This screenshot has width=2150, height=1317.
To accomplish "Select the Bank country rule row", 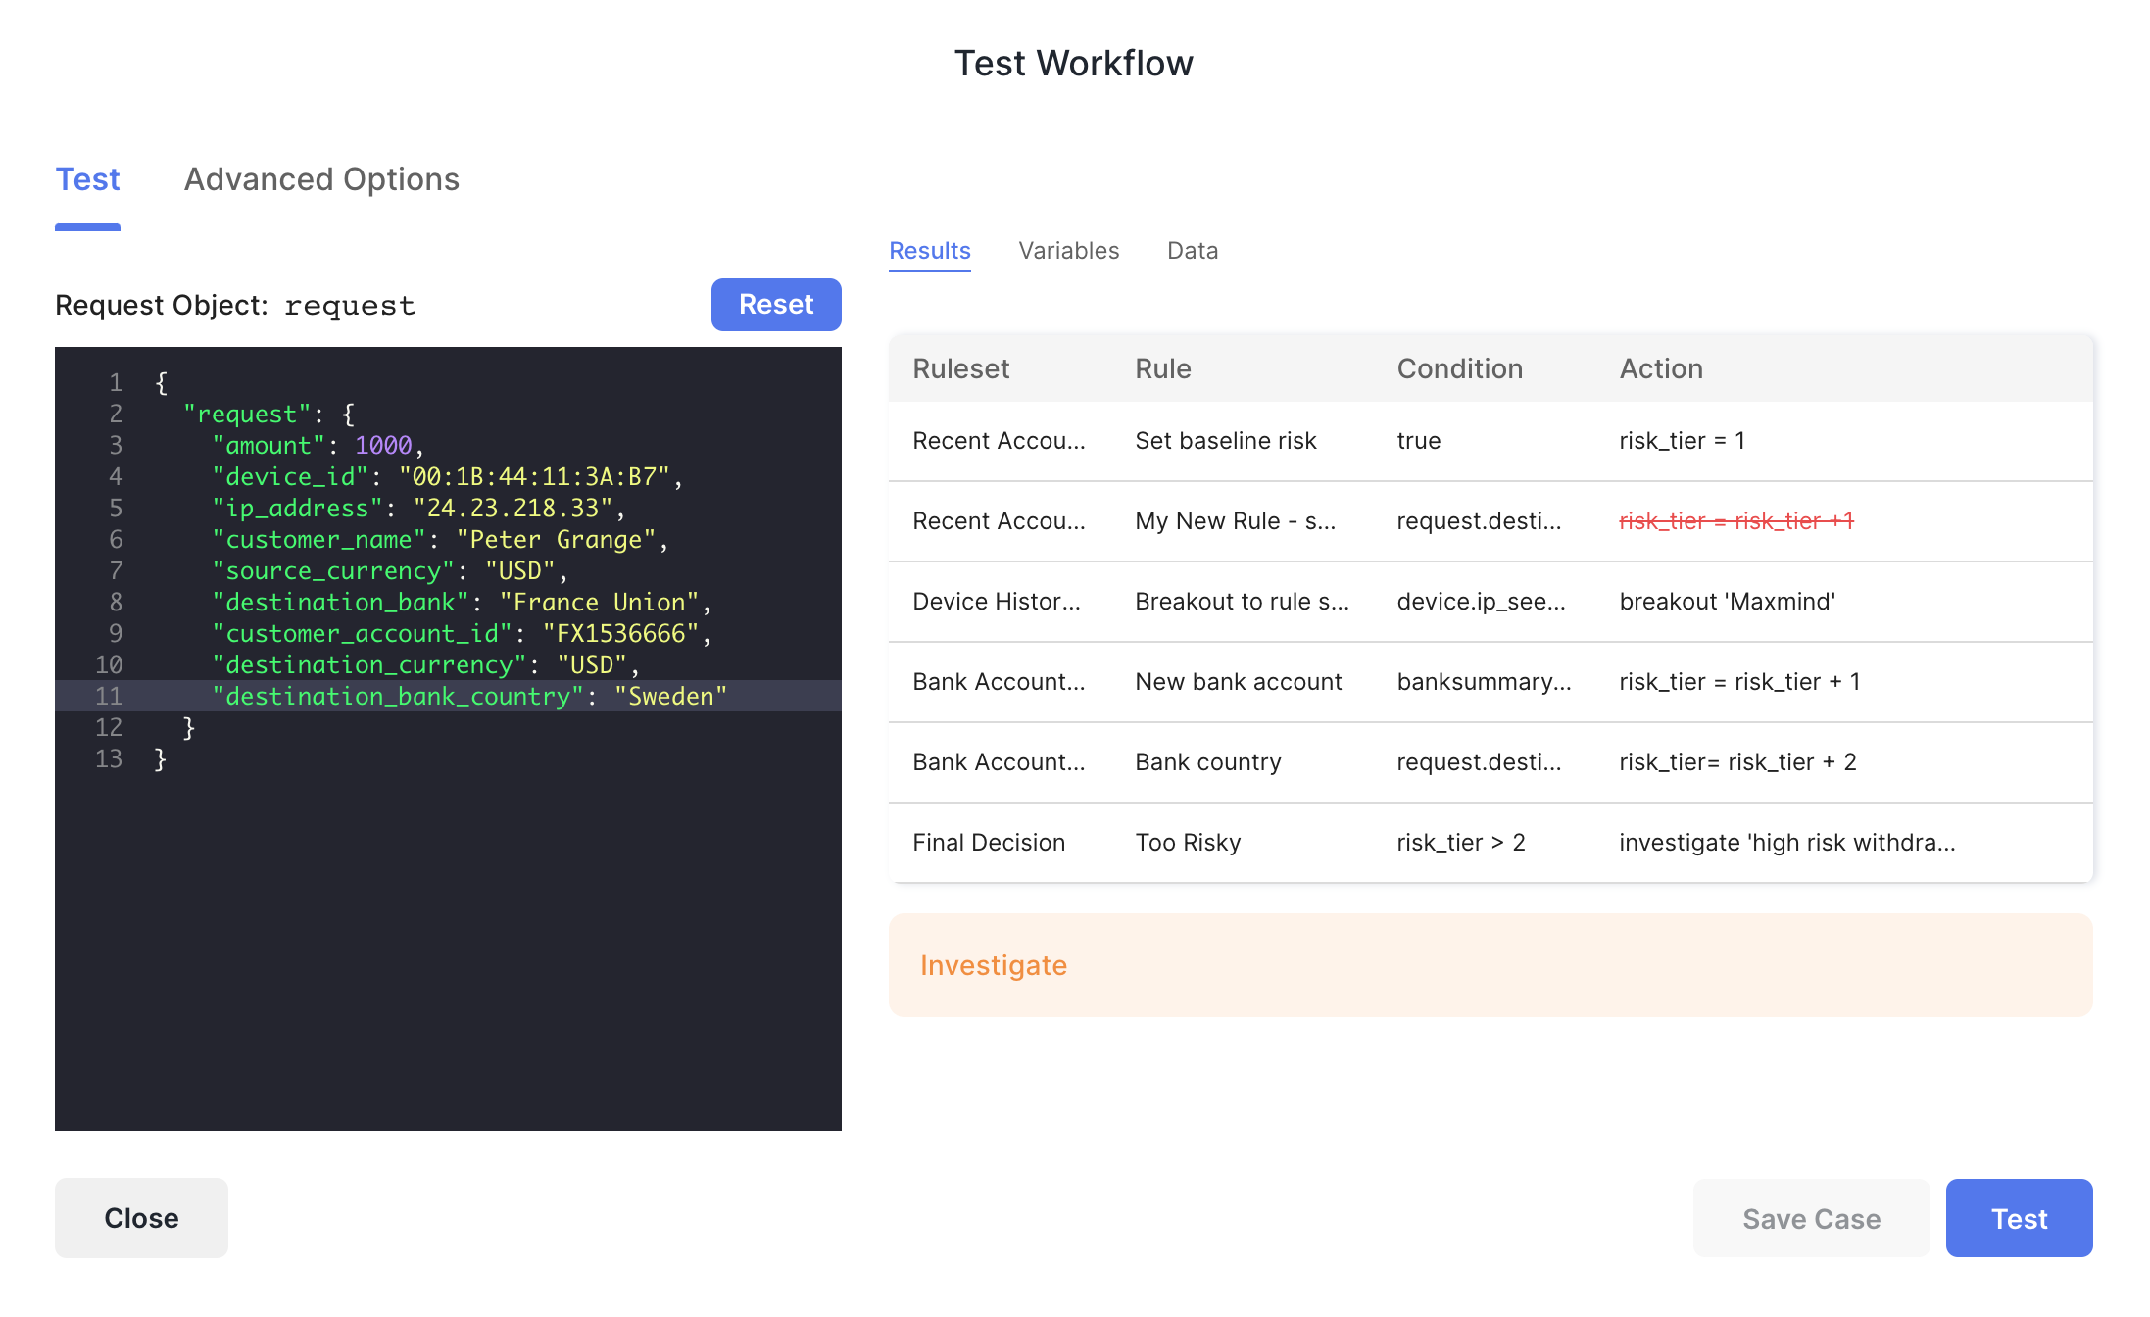I will [x=1207, y=762].
